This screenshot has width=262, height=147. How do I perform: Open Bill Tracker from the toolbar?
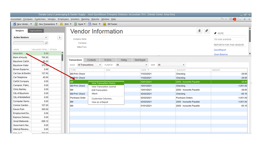(x=110, y=24)
